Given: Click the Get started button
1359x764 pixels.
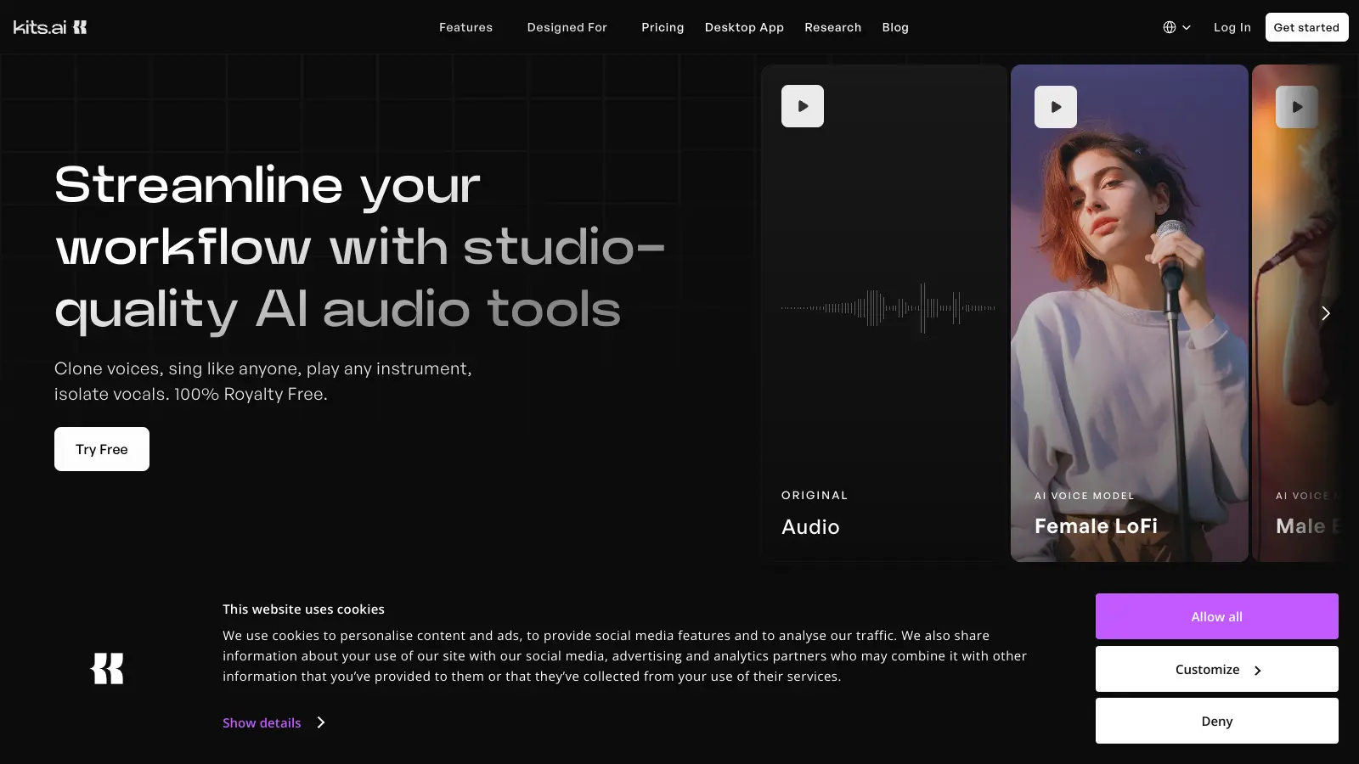Looking at the screenshot, I should click(1305, 27).
